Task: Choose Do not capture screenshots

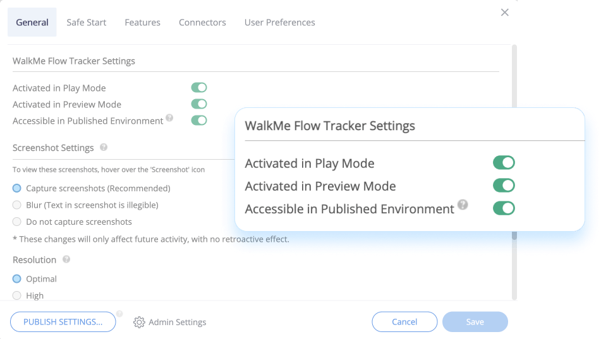Action: pyautogui.click(x=17, y=222)
